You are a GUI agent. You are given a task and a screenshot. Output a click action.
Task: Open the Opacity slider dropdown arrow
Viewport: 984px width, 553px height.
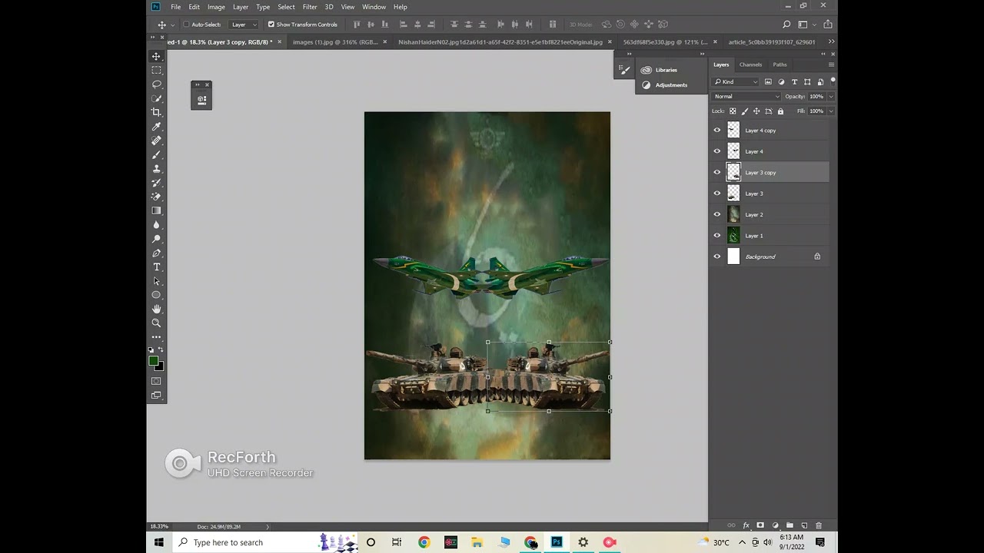click(x=831, y=97)
